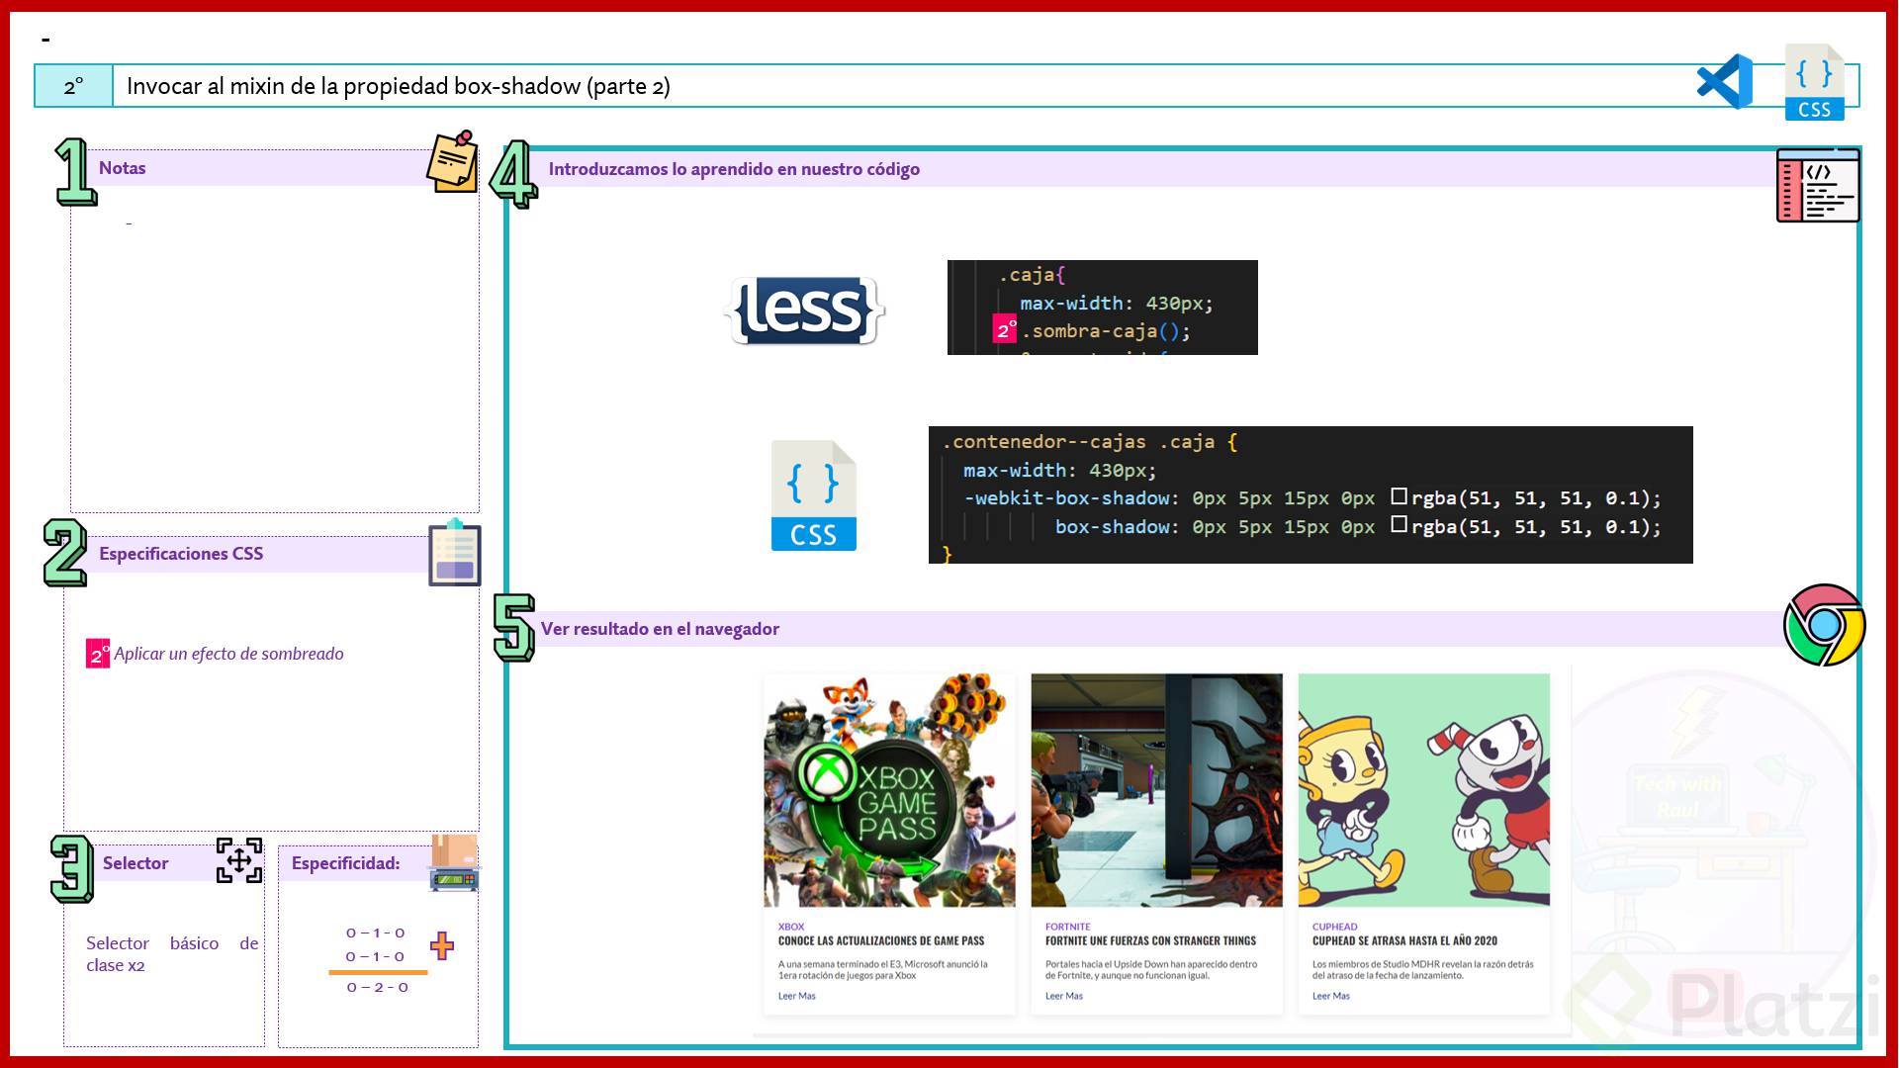Open the Cuphead card image
1899x1068 pixels.
coord(1423,790)
